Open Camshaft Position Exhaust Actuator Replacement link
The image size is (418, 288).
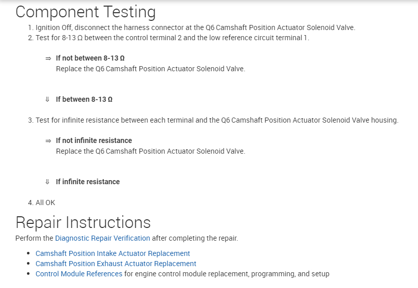115,264
